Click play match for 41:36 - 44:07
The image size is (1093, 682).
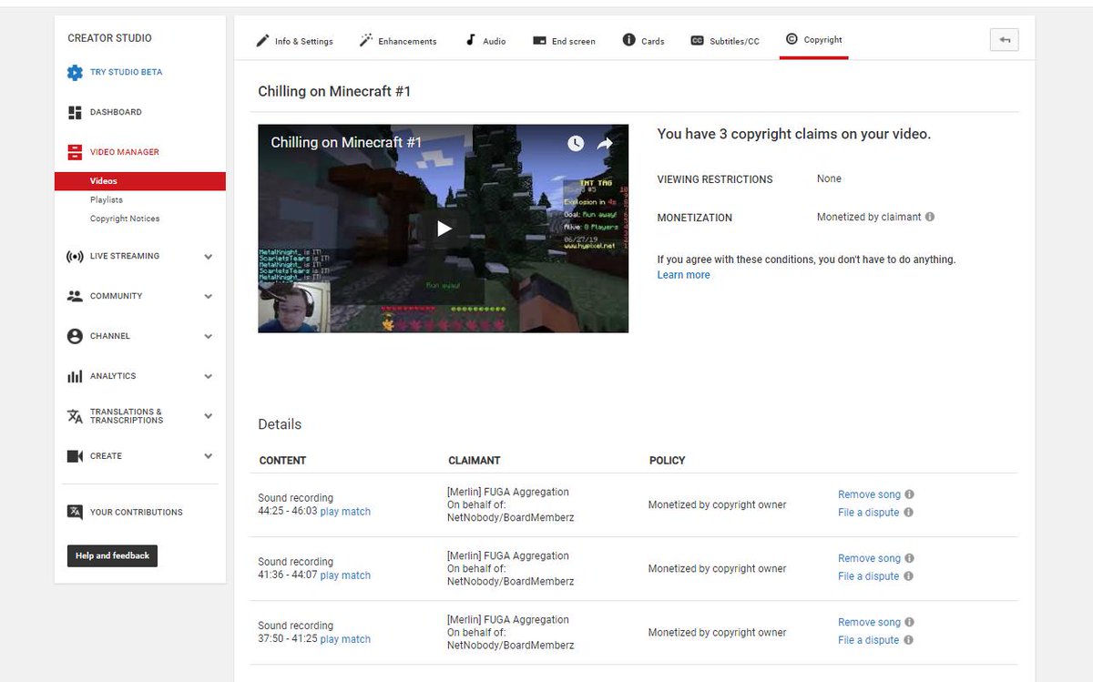345,575
